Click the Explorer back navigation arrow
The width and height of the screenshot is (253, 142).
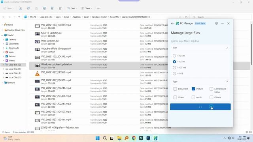4,17
